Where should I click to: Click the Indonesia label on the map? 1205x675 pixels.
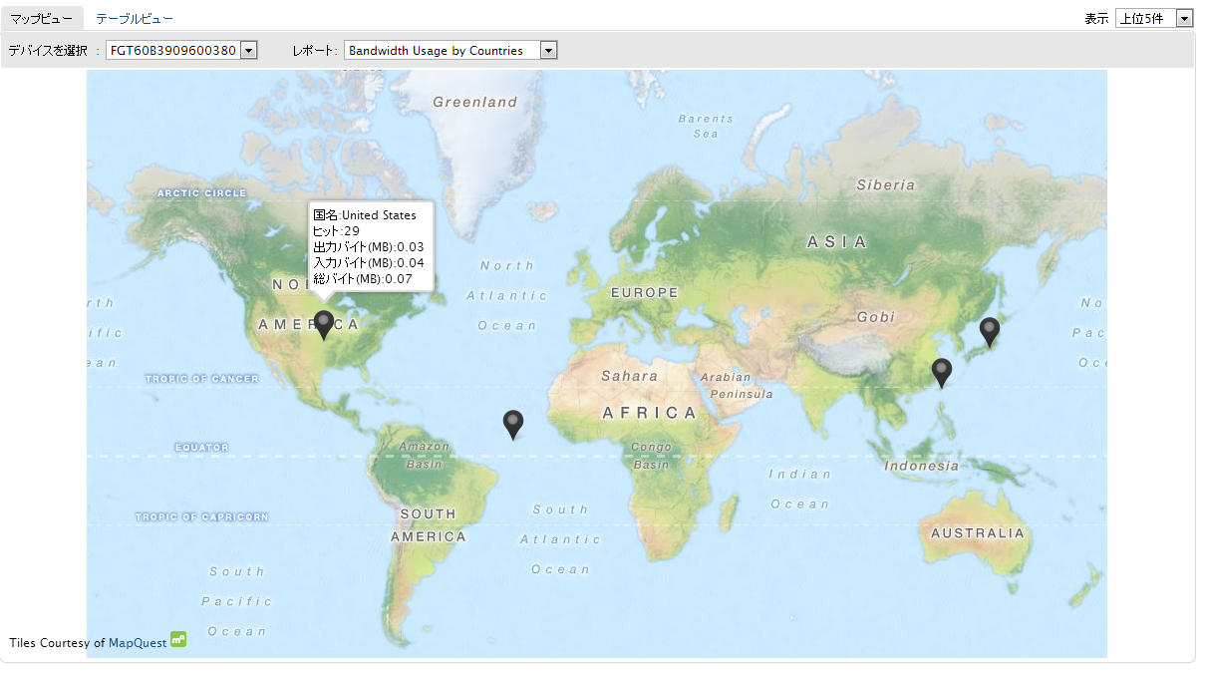921,466
